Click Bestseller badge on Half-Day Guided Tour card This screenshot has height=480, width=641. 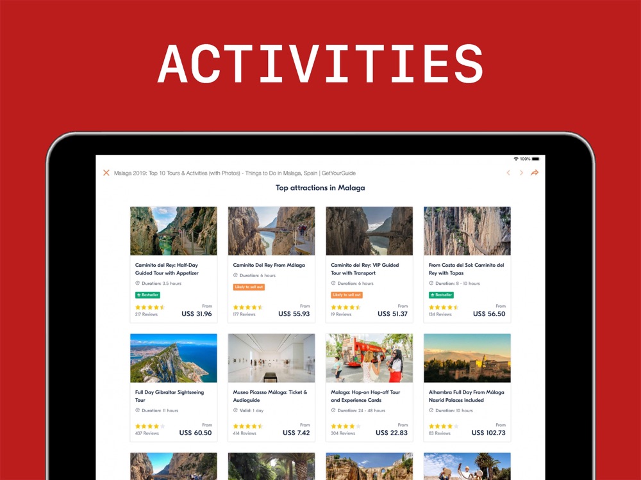pyautogui.click(x=147, y=294)
